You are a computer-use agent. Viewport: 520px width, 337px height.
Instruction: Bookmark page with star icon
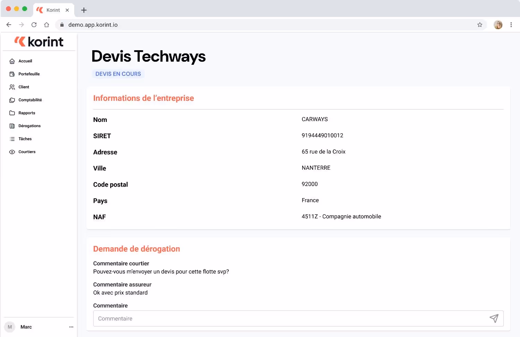tap(480, 25)
